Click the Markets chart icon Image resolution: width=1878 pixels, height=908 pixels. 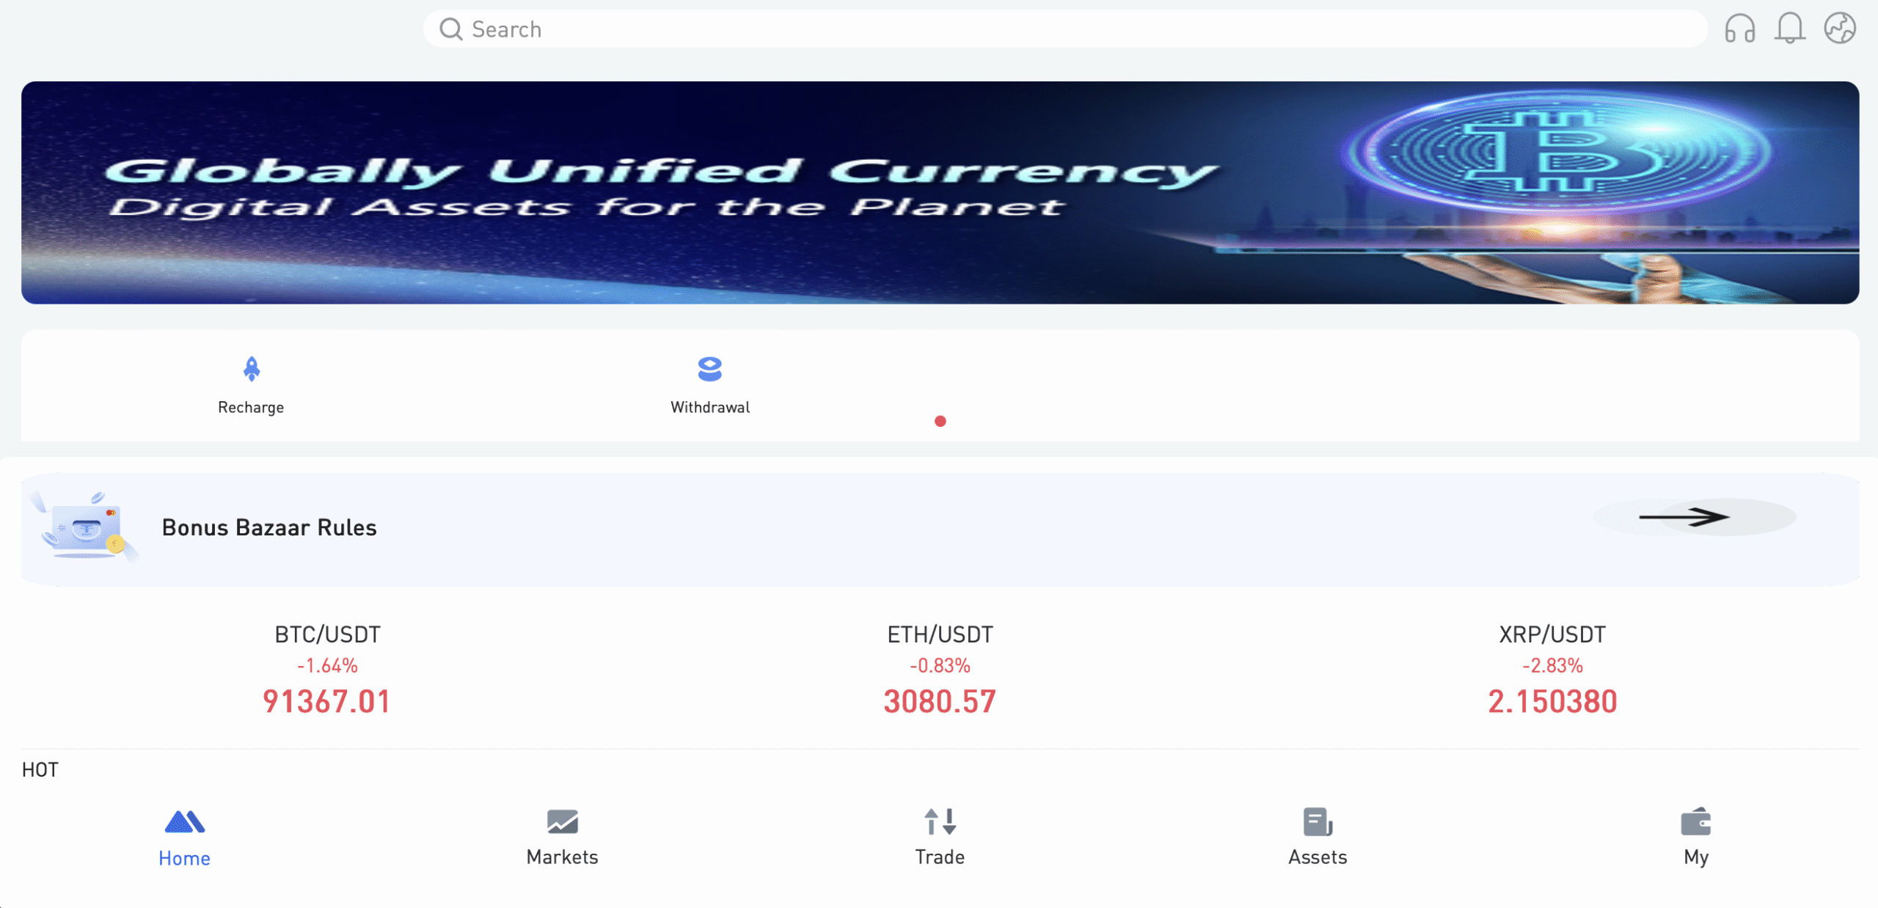(x=562, y=821)
